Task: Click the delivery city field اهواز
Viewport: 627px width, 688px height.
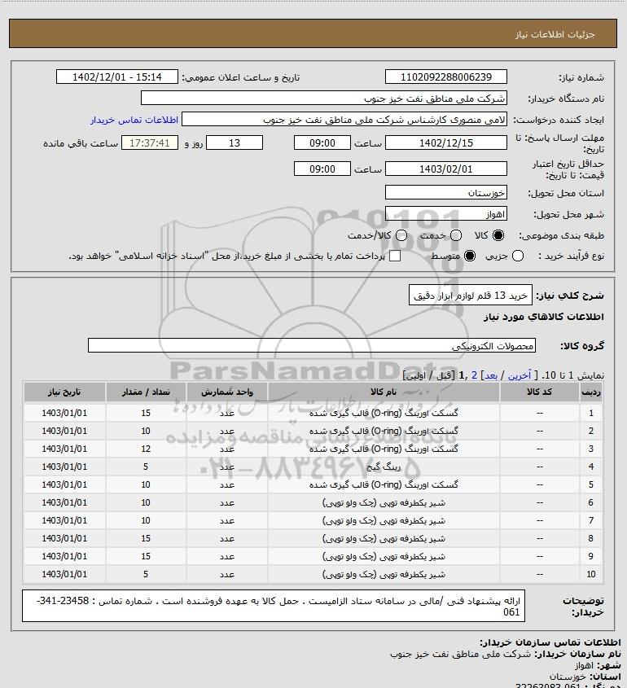Action: click(x=445, y=213)
